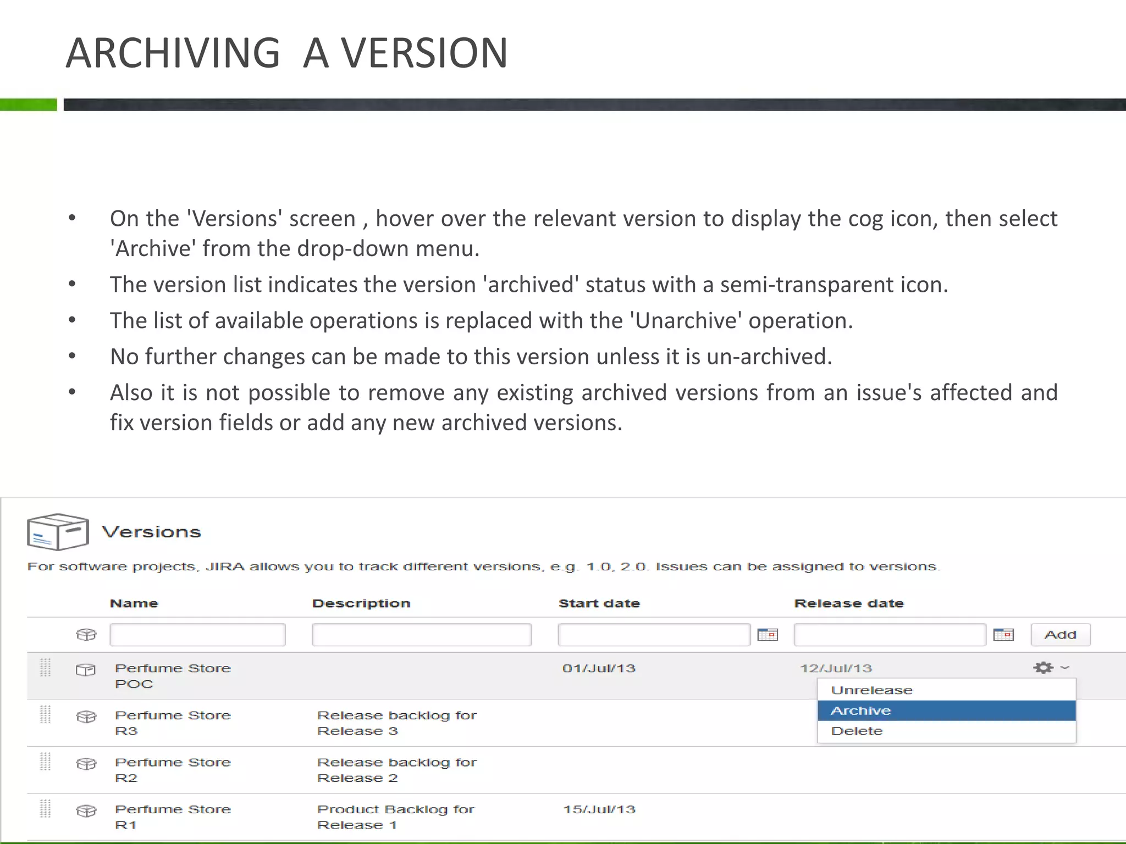Click the version icon next to Perfume Store R1
This screenshot has height=844, width=1126.
pyautogui.click(x=86, y=811)
